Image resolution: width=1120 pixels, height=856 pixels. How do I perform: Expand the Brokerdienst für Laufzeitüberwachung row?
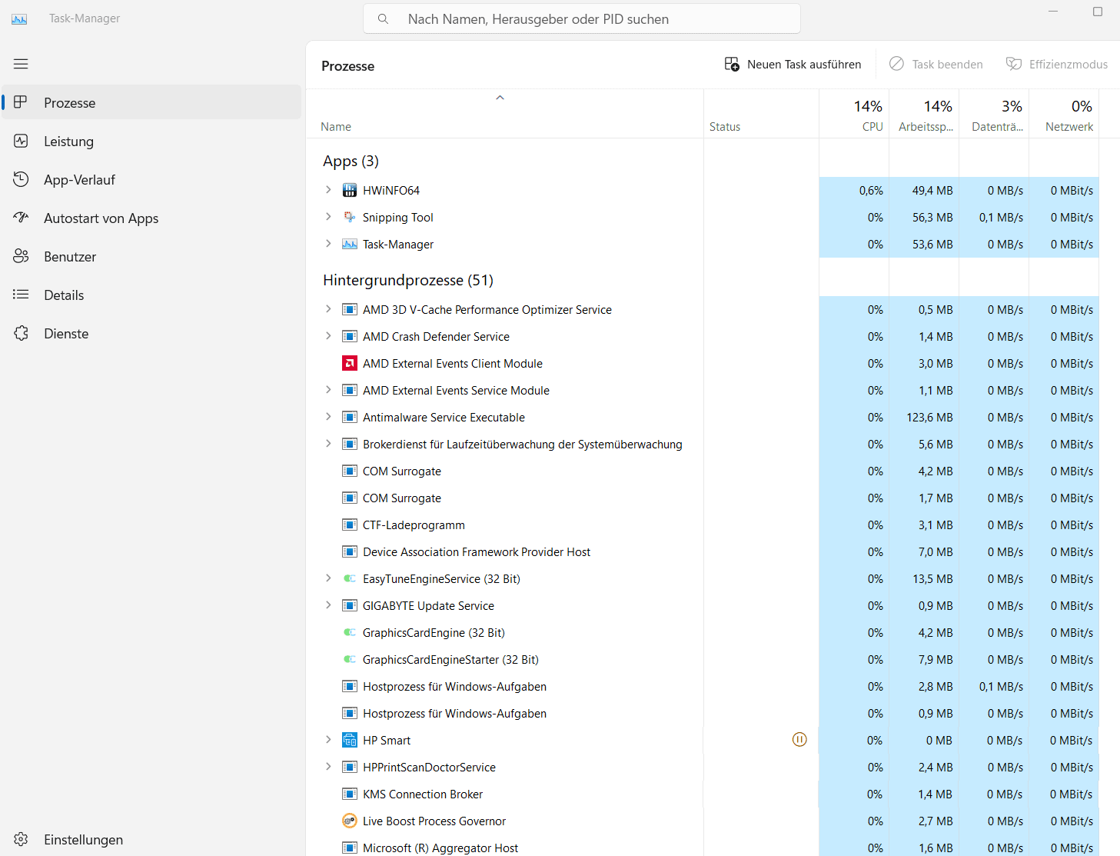[328, 443]
